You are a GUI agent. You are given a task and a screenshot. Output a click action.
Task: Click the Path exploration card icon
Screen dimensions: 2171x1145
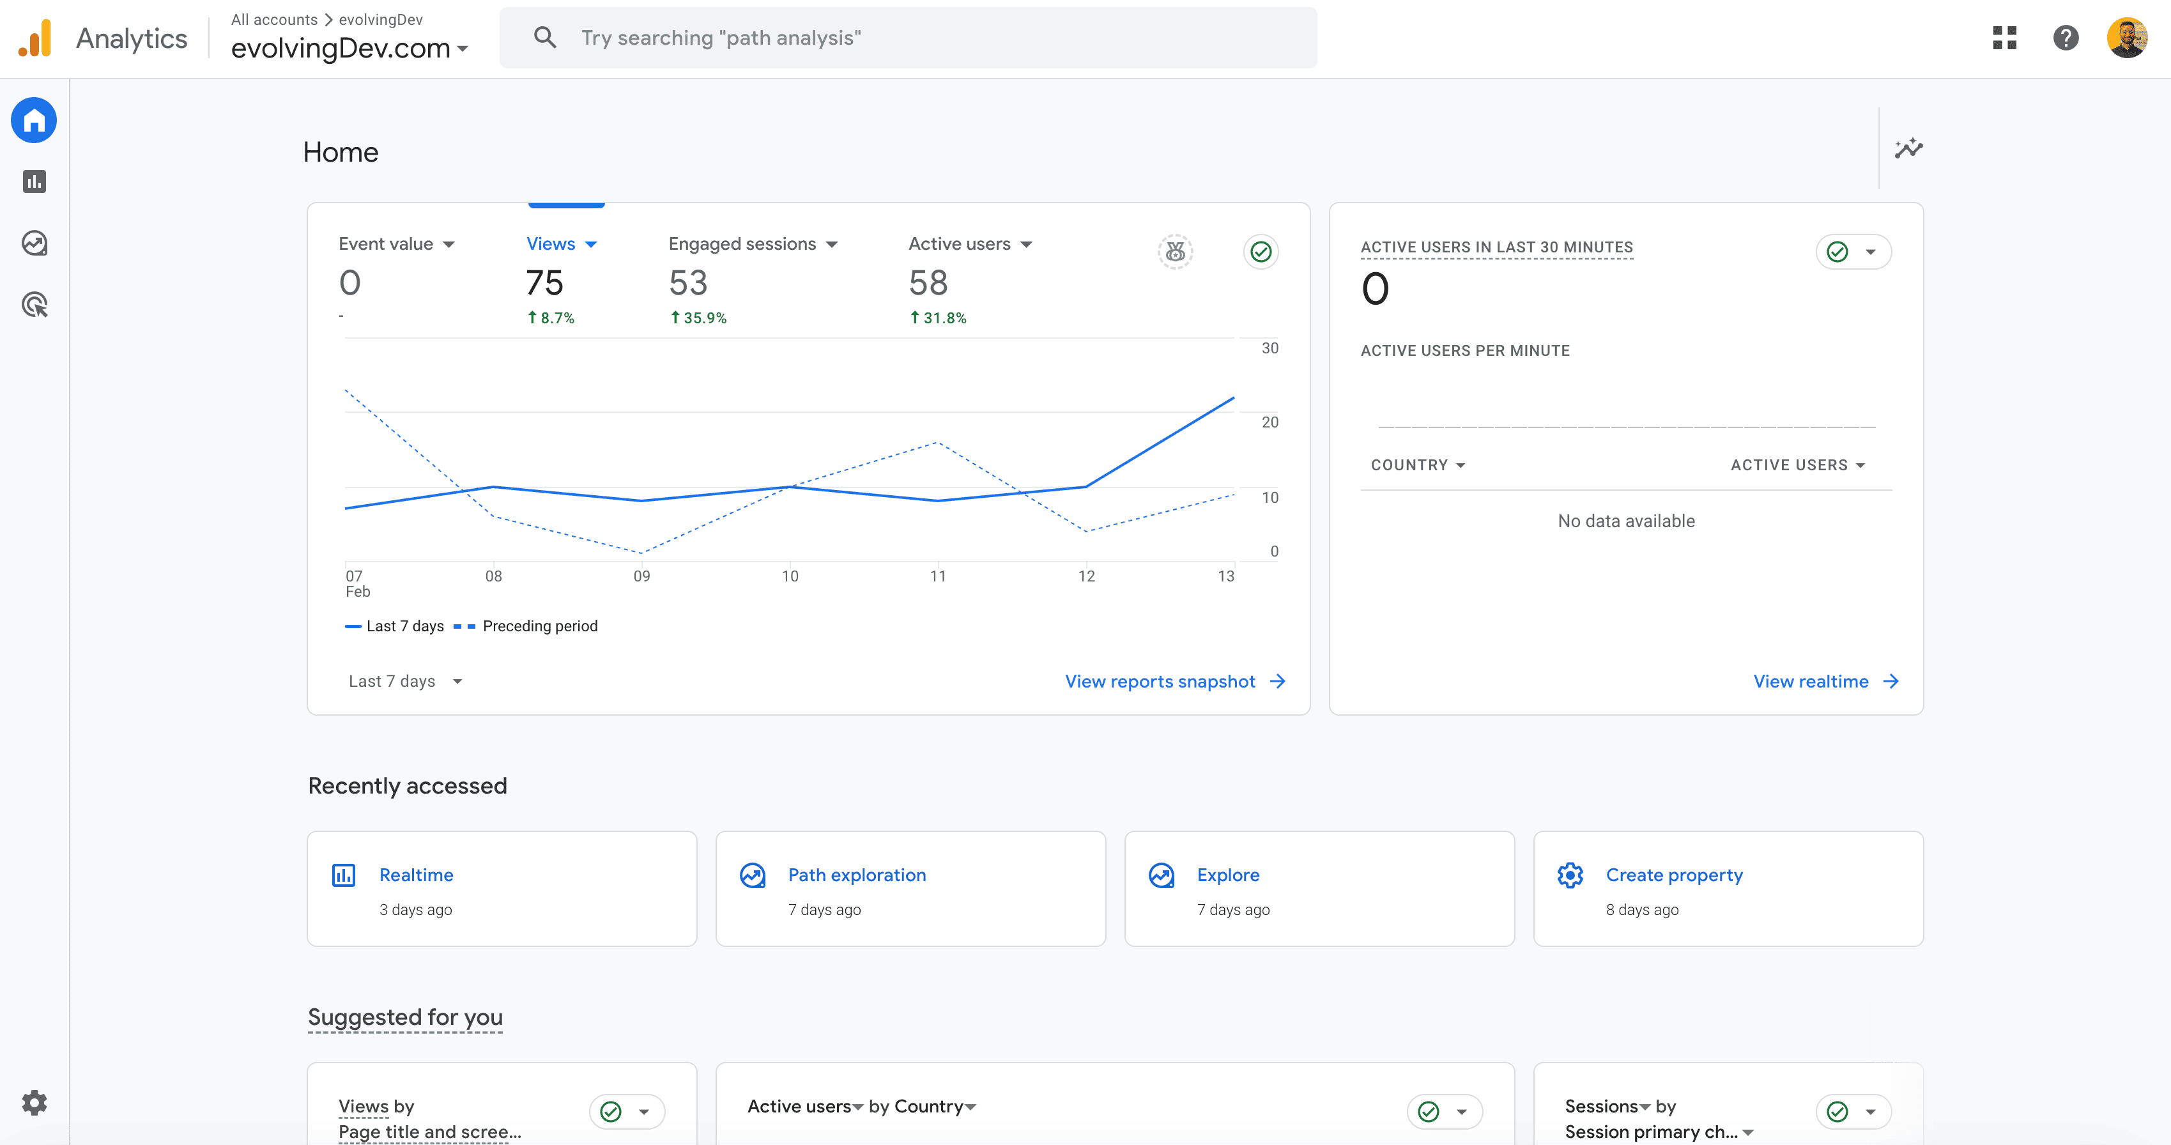[x=752, y=875]
